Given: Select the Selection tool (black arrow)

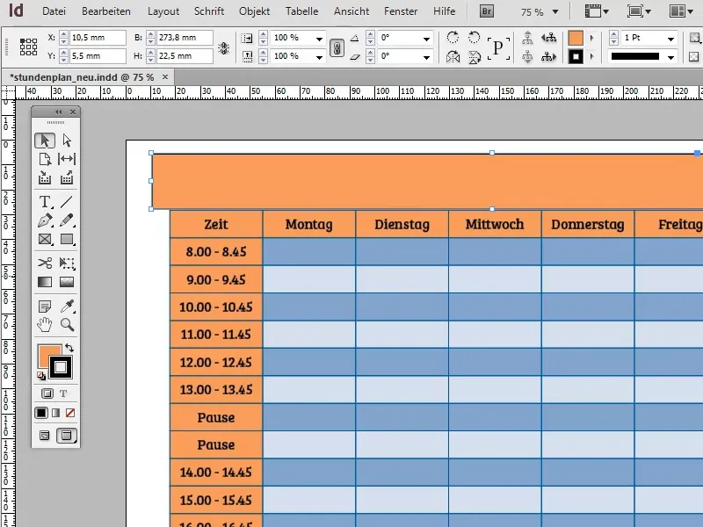Looking at the screenshot, I should coord(45,141).
